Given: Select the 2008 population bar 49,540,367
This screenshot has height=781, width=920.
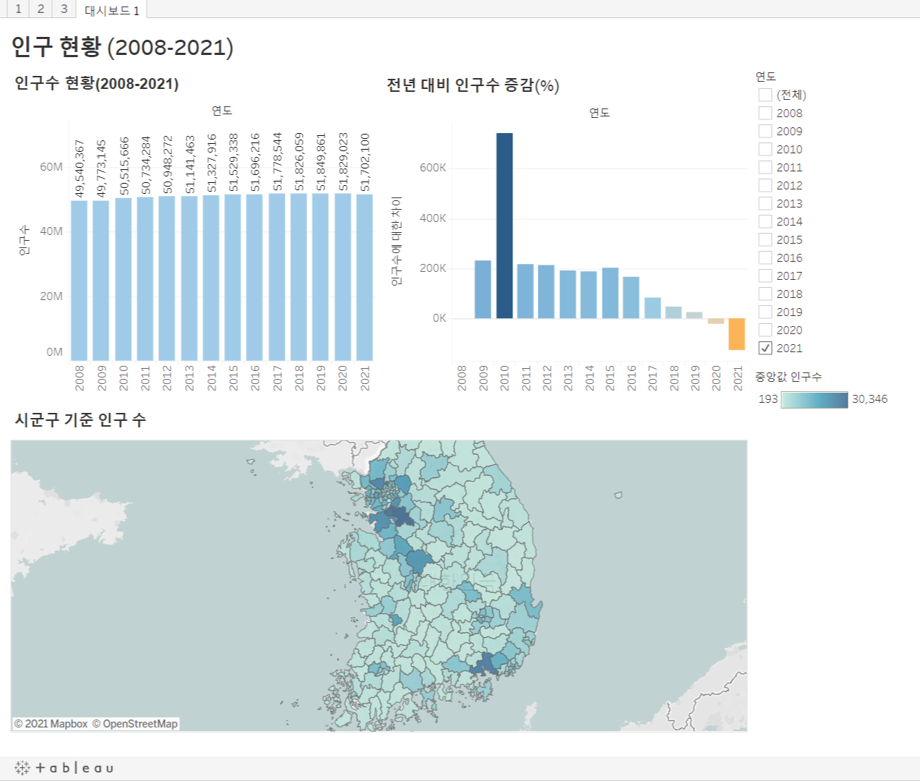Looking at the screenshot, I should click(x=79, y=281).
